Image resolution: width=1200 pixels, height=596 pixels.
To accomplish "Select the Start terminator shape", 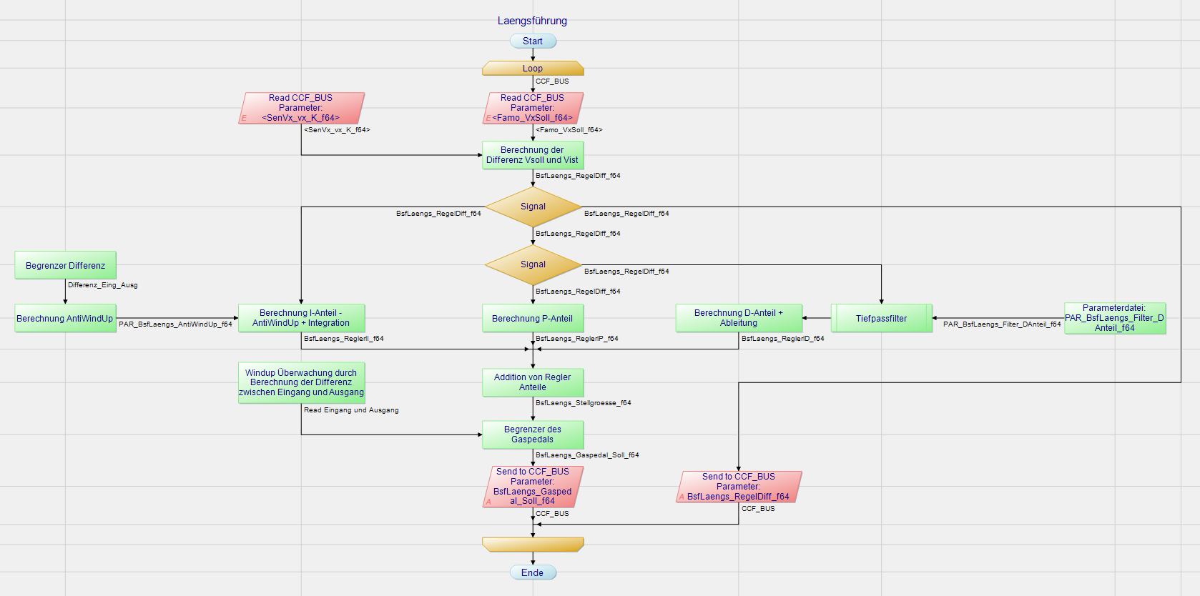I will [x=533, y=41].
